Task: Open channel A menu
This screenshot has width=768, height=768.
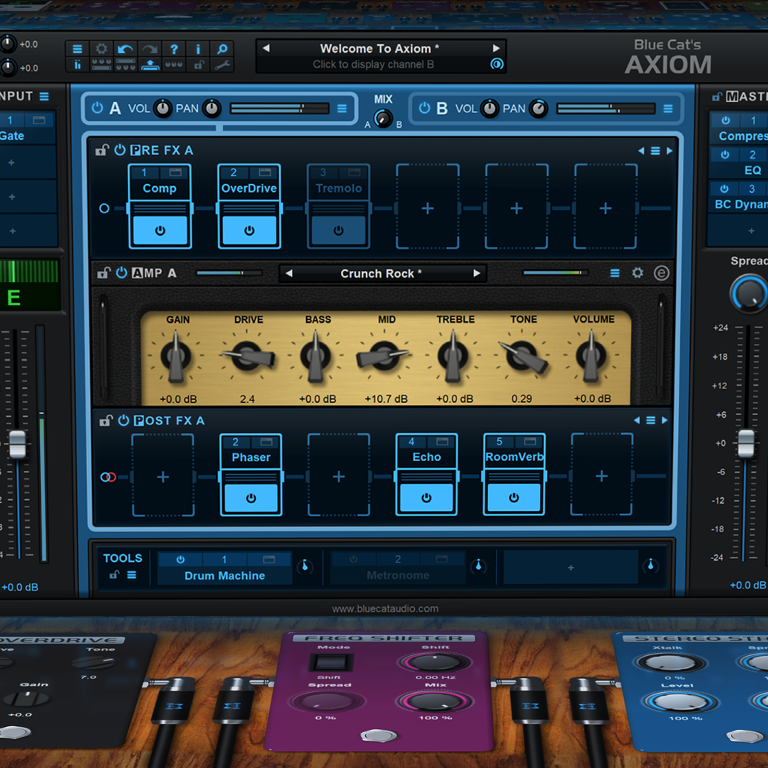Action: 342,108
